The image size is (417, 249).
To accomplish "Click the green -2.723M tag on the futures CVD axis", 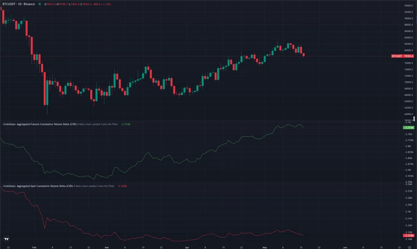I will pyautogui.click(x=408, y=127).
